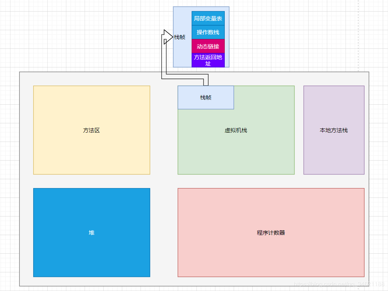388x291 pixels.
Task: Click the 栈帧 label in the detail box
Action: point(180,37)
